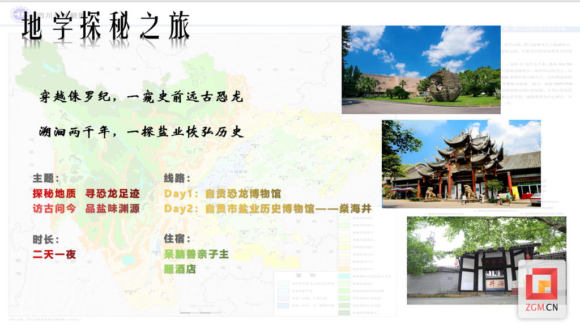Select the 燊海井 courtyard gate photo
The height and width of the screenshot is (333, 580).
(x=487, y=261)
